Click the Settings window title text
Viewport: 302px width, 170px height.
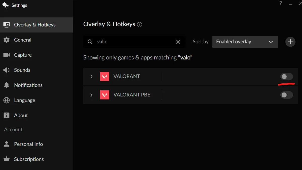coord(19,5)
